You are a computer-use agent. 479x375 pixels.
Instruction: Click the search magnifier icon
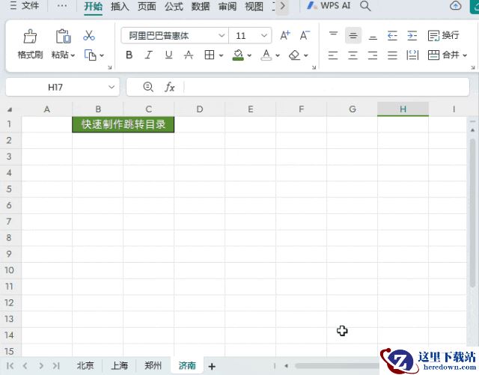point(365,6)
